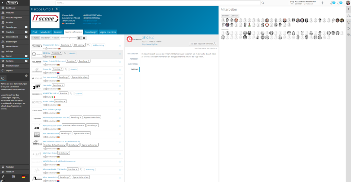Click the tag icon in the 2BY2 N.V. row
351x182 pixels.
coord(65,53)
